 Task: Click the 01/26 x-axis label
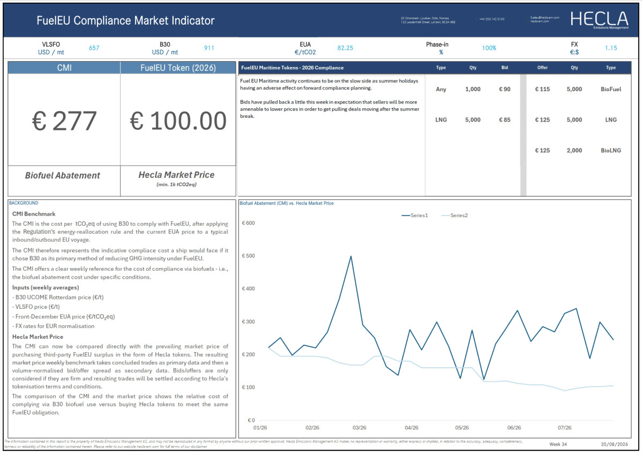coord(260,428)
